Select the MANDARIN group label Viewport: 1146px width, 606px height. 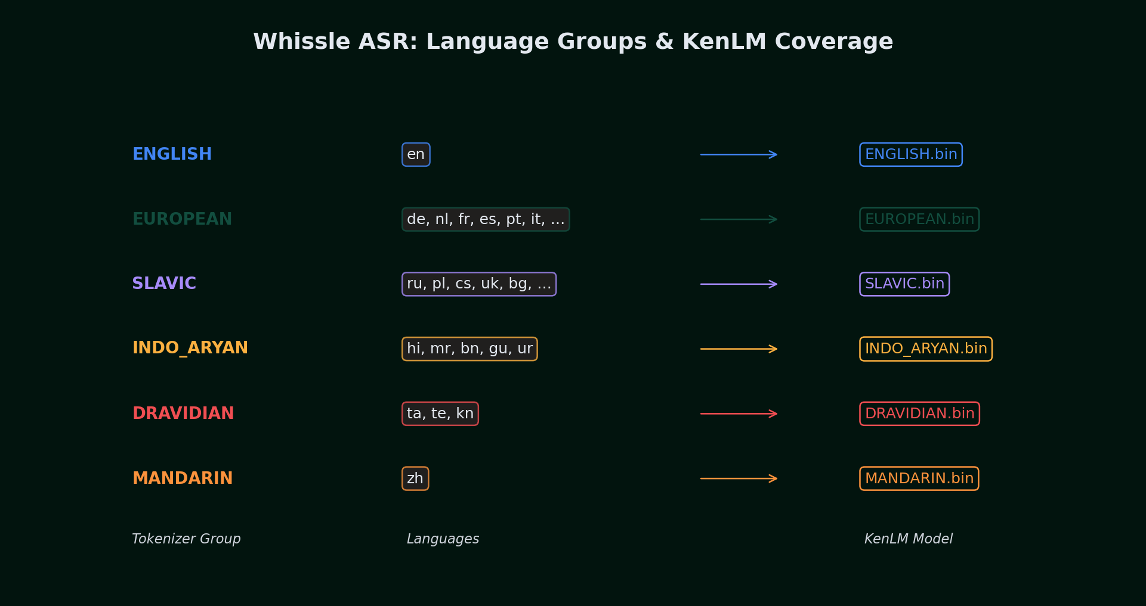(x=183, y=477)
